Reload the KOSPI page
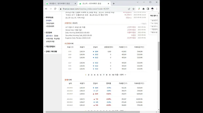The width and height of the screenshot is (203, 113). click(x=55, y=9)
